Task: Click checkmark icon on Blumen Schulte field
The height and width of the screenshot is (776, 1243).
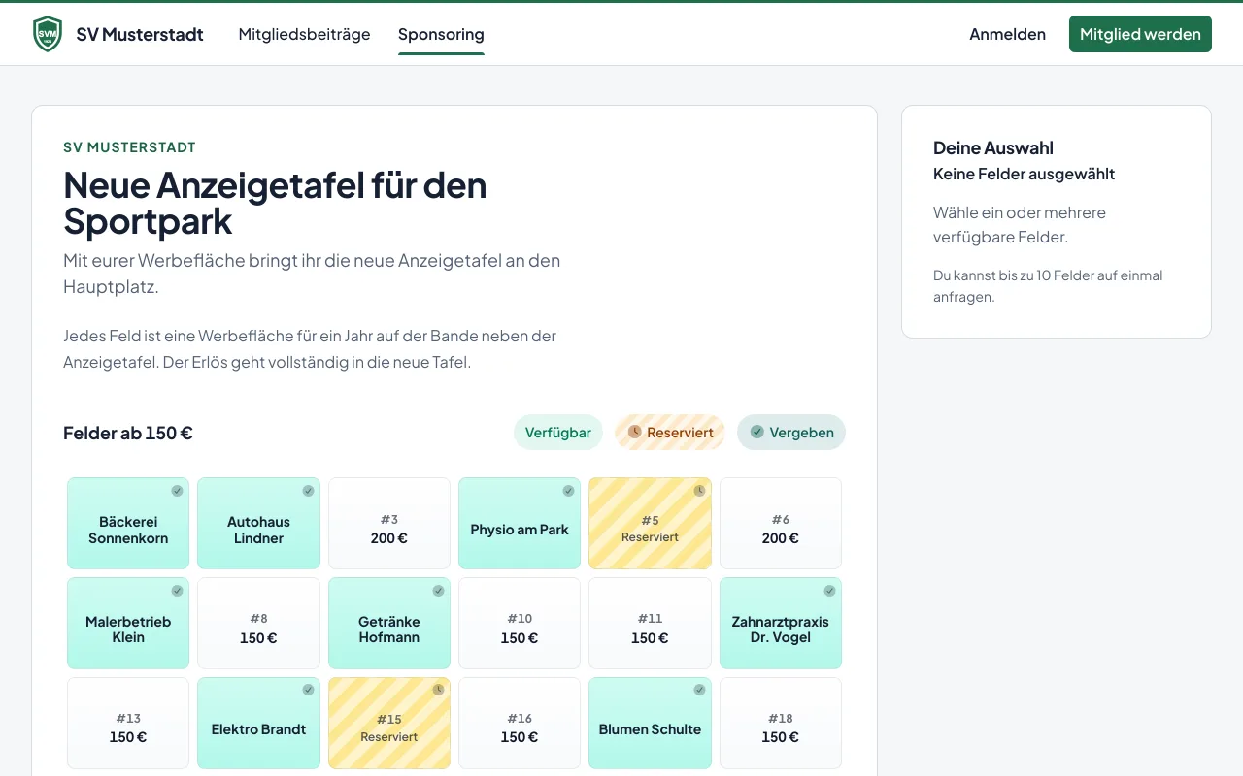Action: click(x=699, y=690)
